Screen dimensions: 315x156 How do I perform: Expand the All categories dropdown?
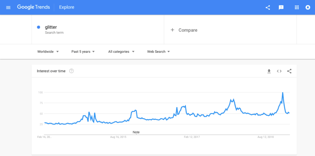coord(121,52)
